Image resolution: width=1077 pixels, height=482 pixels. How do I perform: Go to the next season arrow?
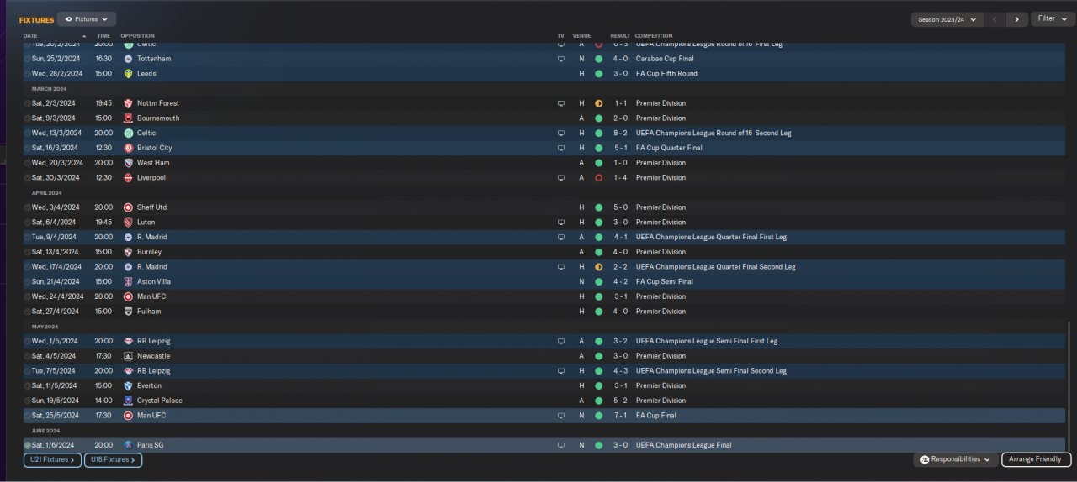click(1016, 19)
